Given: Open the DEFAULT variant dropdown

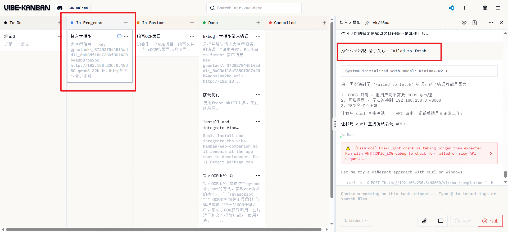Looking at the screenshot, I should coord(356,221).
